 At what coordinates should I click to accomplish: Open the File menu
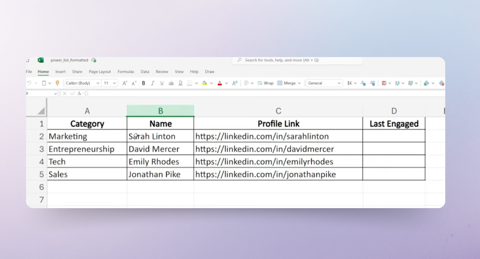click(29, 72)
